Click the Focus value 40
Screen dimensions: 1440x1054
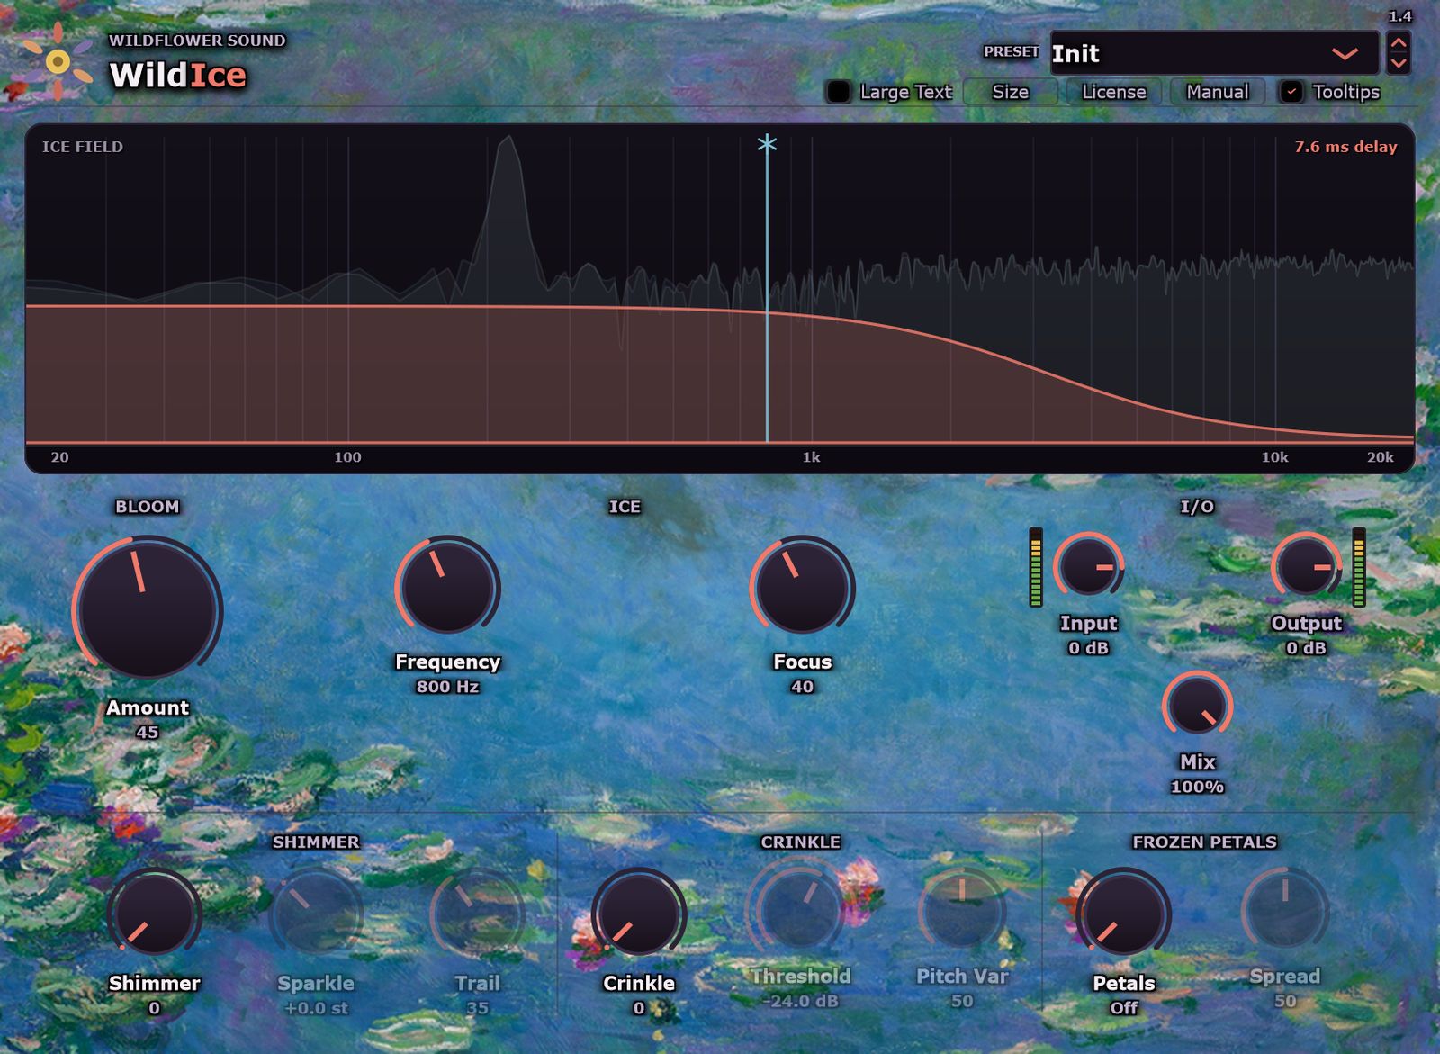(x=802, y=687)
